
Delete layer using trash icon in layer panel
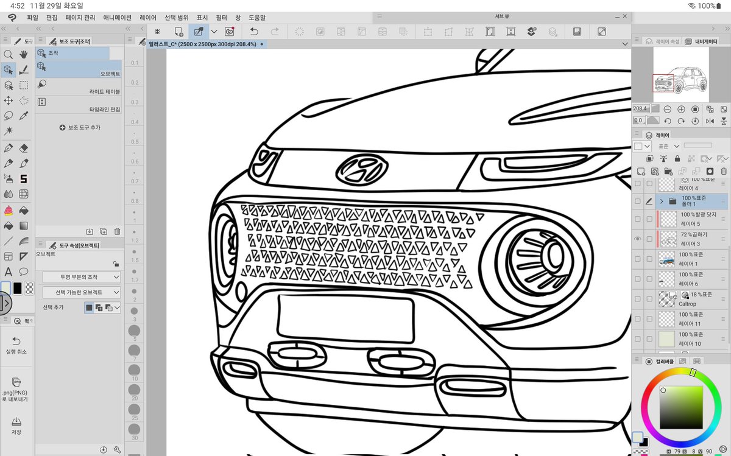(x=722, y=172)
